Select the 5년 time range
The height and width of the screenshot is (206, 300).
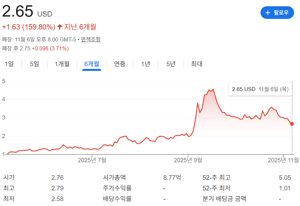coord(170,64)
